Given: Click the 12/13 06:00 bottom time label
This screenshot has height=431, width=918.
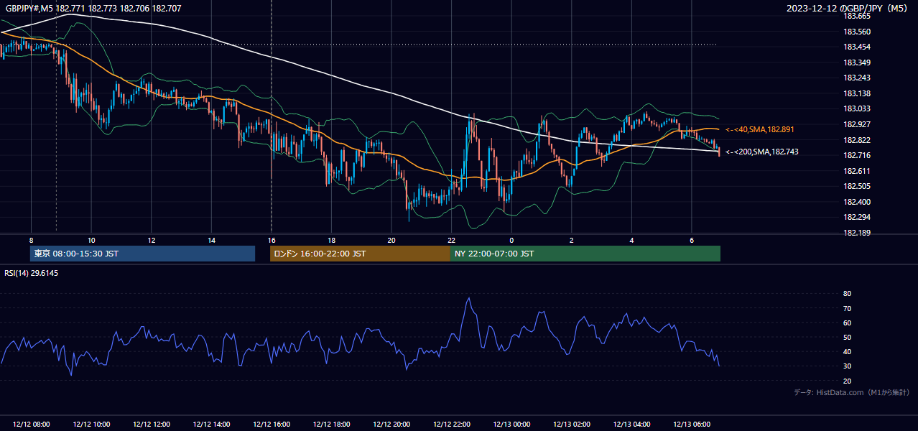Looking at the screenshot, I should pyautogui.click(x=692, y=425).
